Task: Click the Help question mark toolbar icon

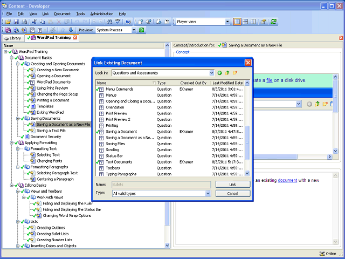Action: click(128, 22)
